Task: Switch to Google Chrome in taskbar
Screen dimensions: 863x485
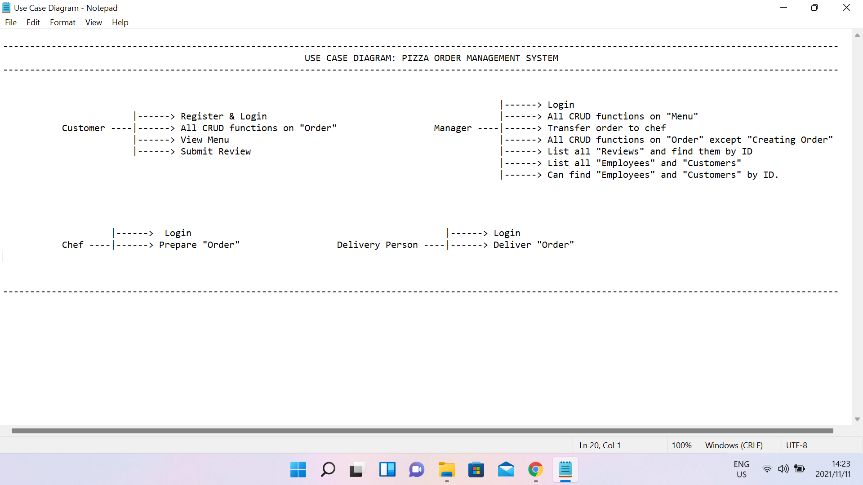Action: (x=535, y=470)
